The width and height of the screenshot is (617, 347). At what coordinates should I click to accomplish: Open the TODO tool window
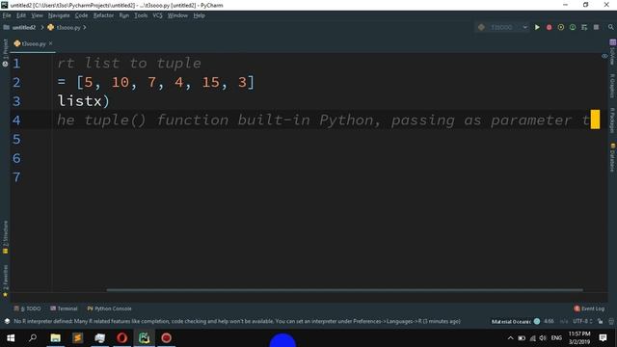click(x=28, y=308)
